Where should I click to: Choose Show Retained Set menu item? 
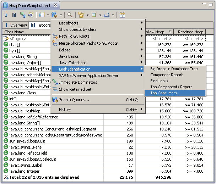click(x=98, y=89)
